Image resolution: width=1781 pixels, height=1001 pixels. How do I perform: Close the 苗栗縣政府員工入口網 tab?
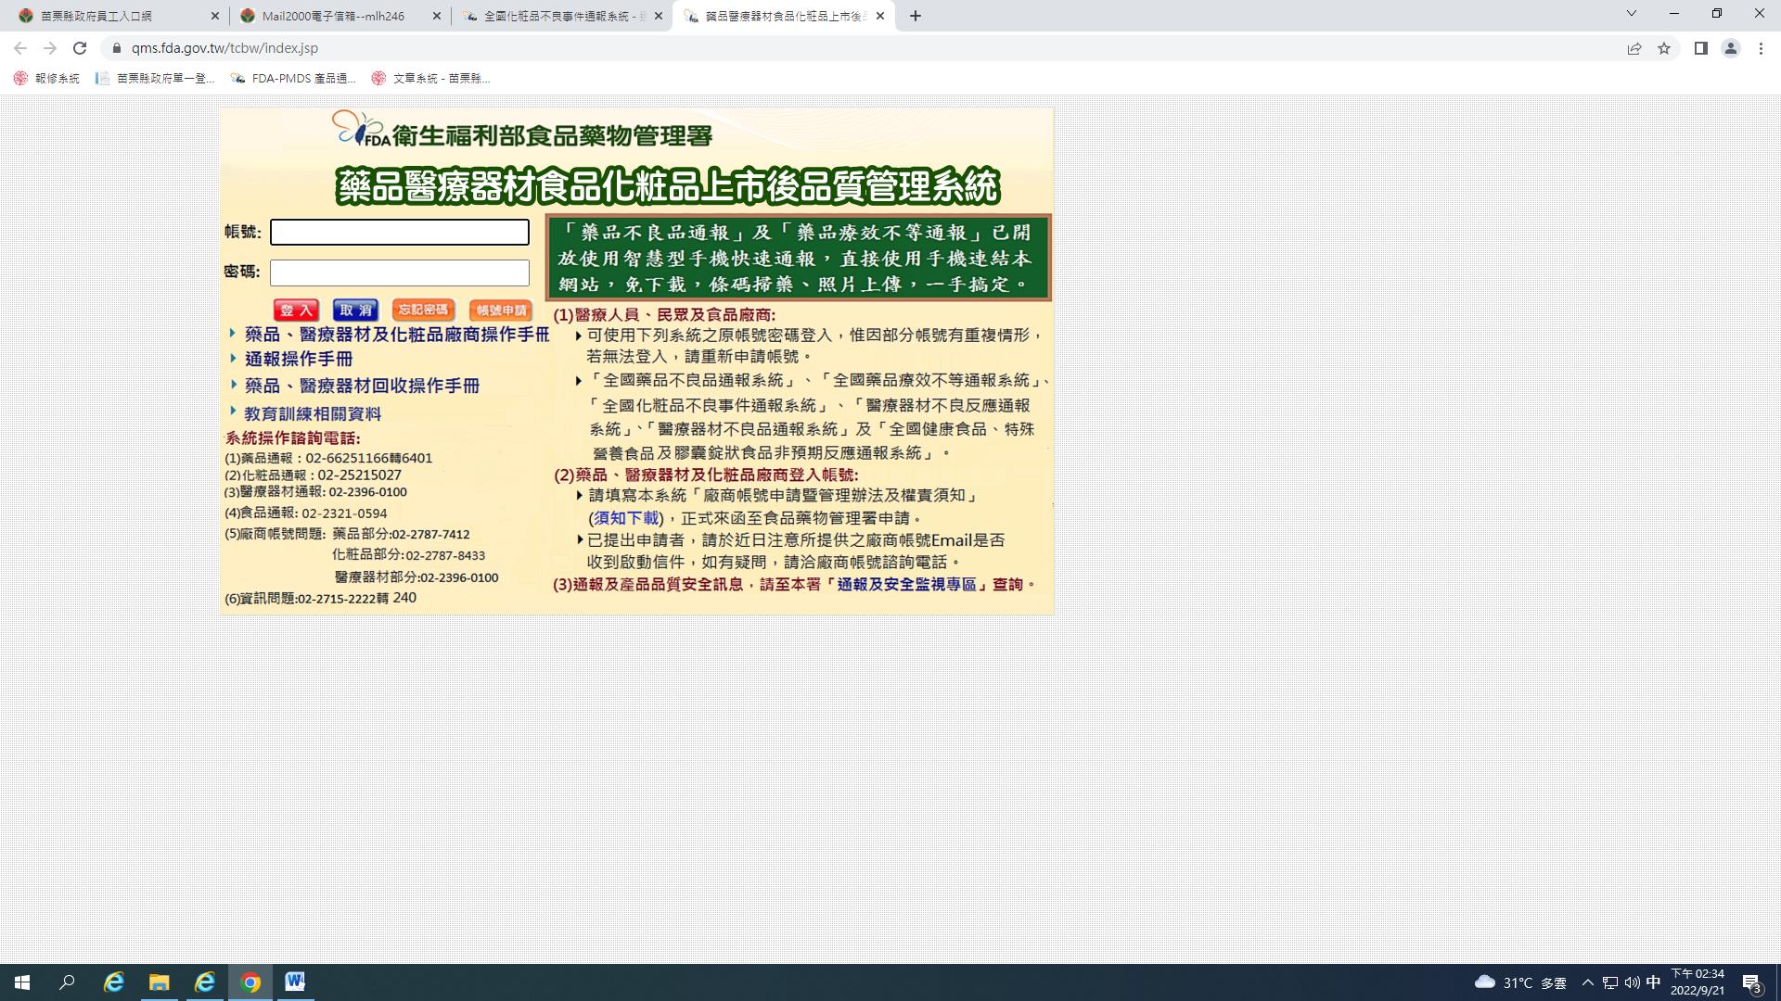coord(215,16)
